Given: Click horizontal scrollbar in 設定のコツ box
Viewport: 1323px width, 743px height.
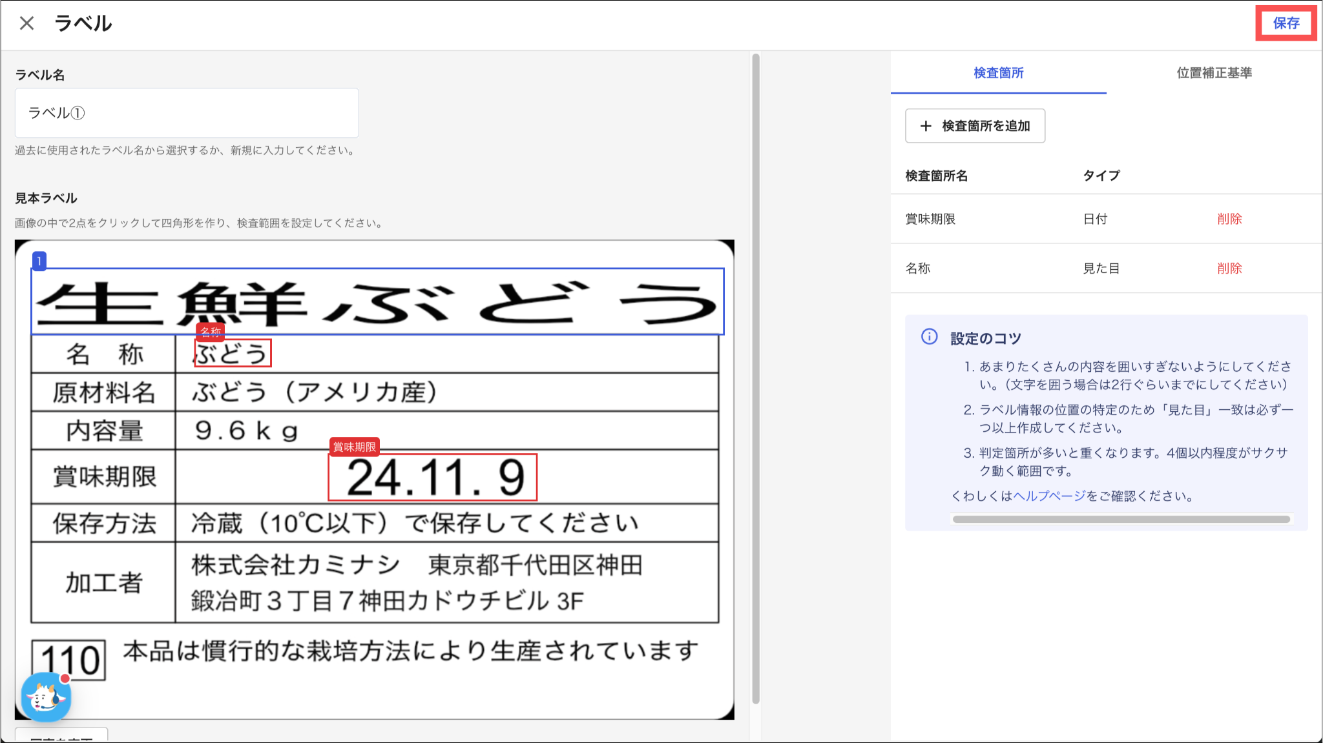Looking at the screenshot, I should pyautogui.click(x=1121, y=519).
